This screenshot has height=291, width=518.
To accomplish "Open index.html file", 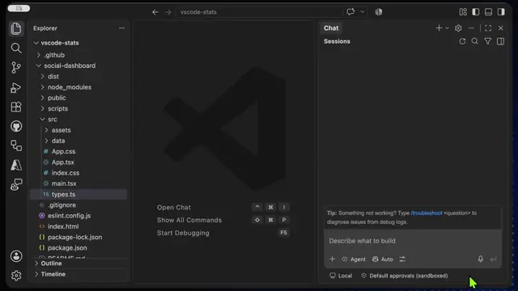I will (x=59, y=226).
